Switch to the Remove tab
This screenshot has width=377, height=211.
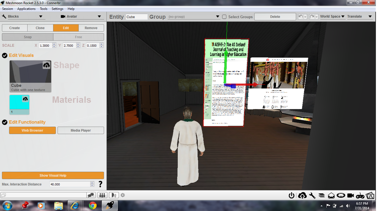click(x=91, y=28)
